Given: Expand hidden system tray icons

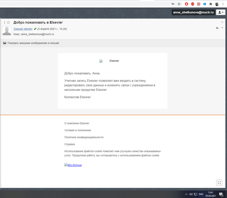Looking at the screenshot, I should click(186, 194).
